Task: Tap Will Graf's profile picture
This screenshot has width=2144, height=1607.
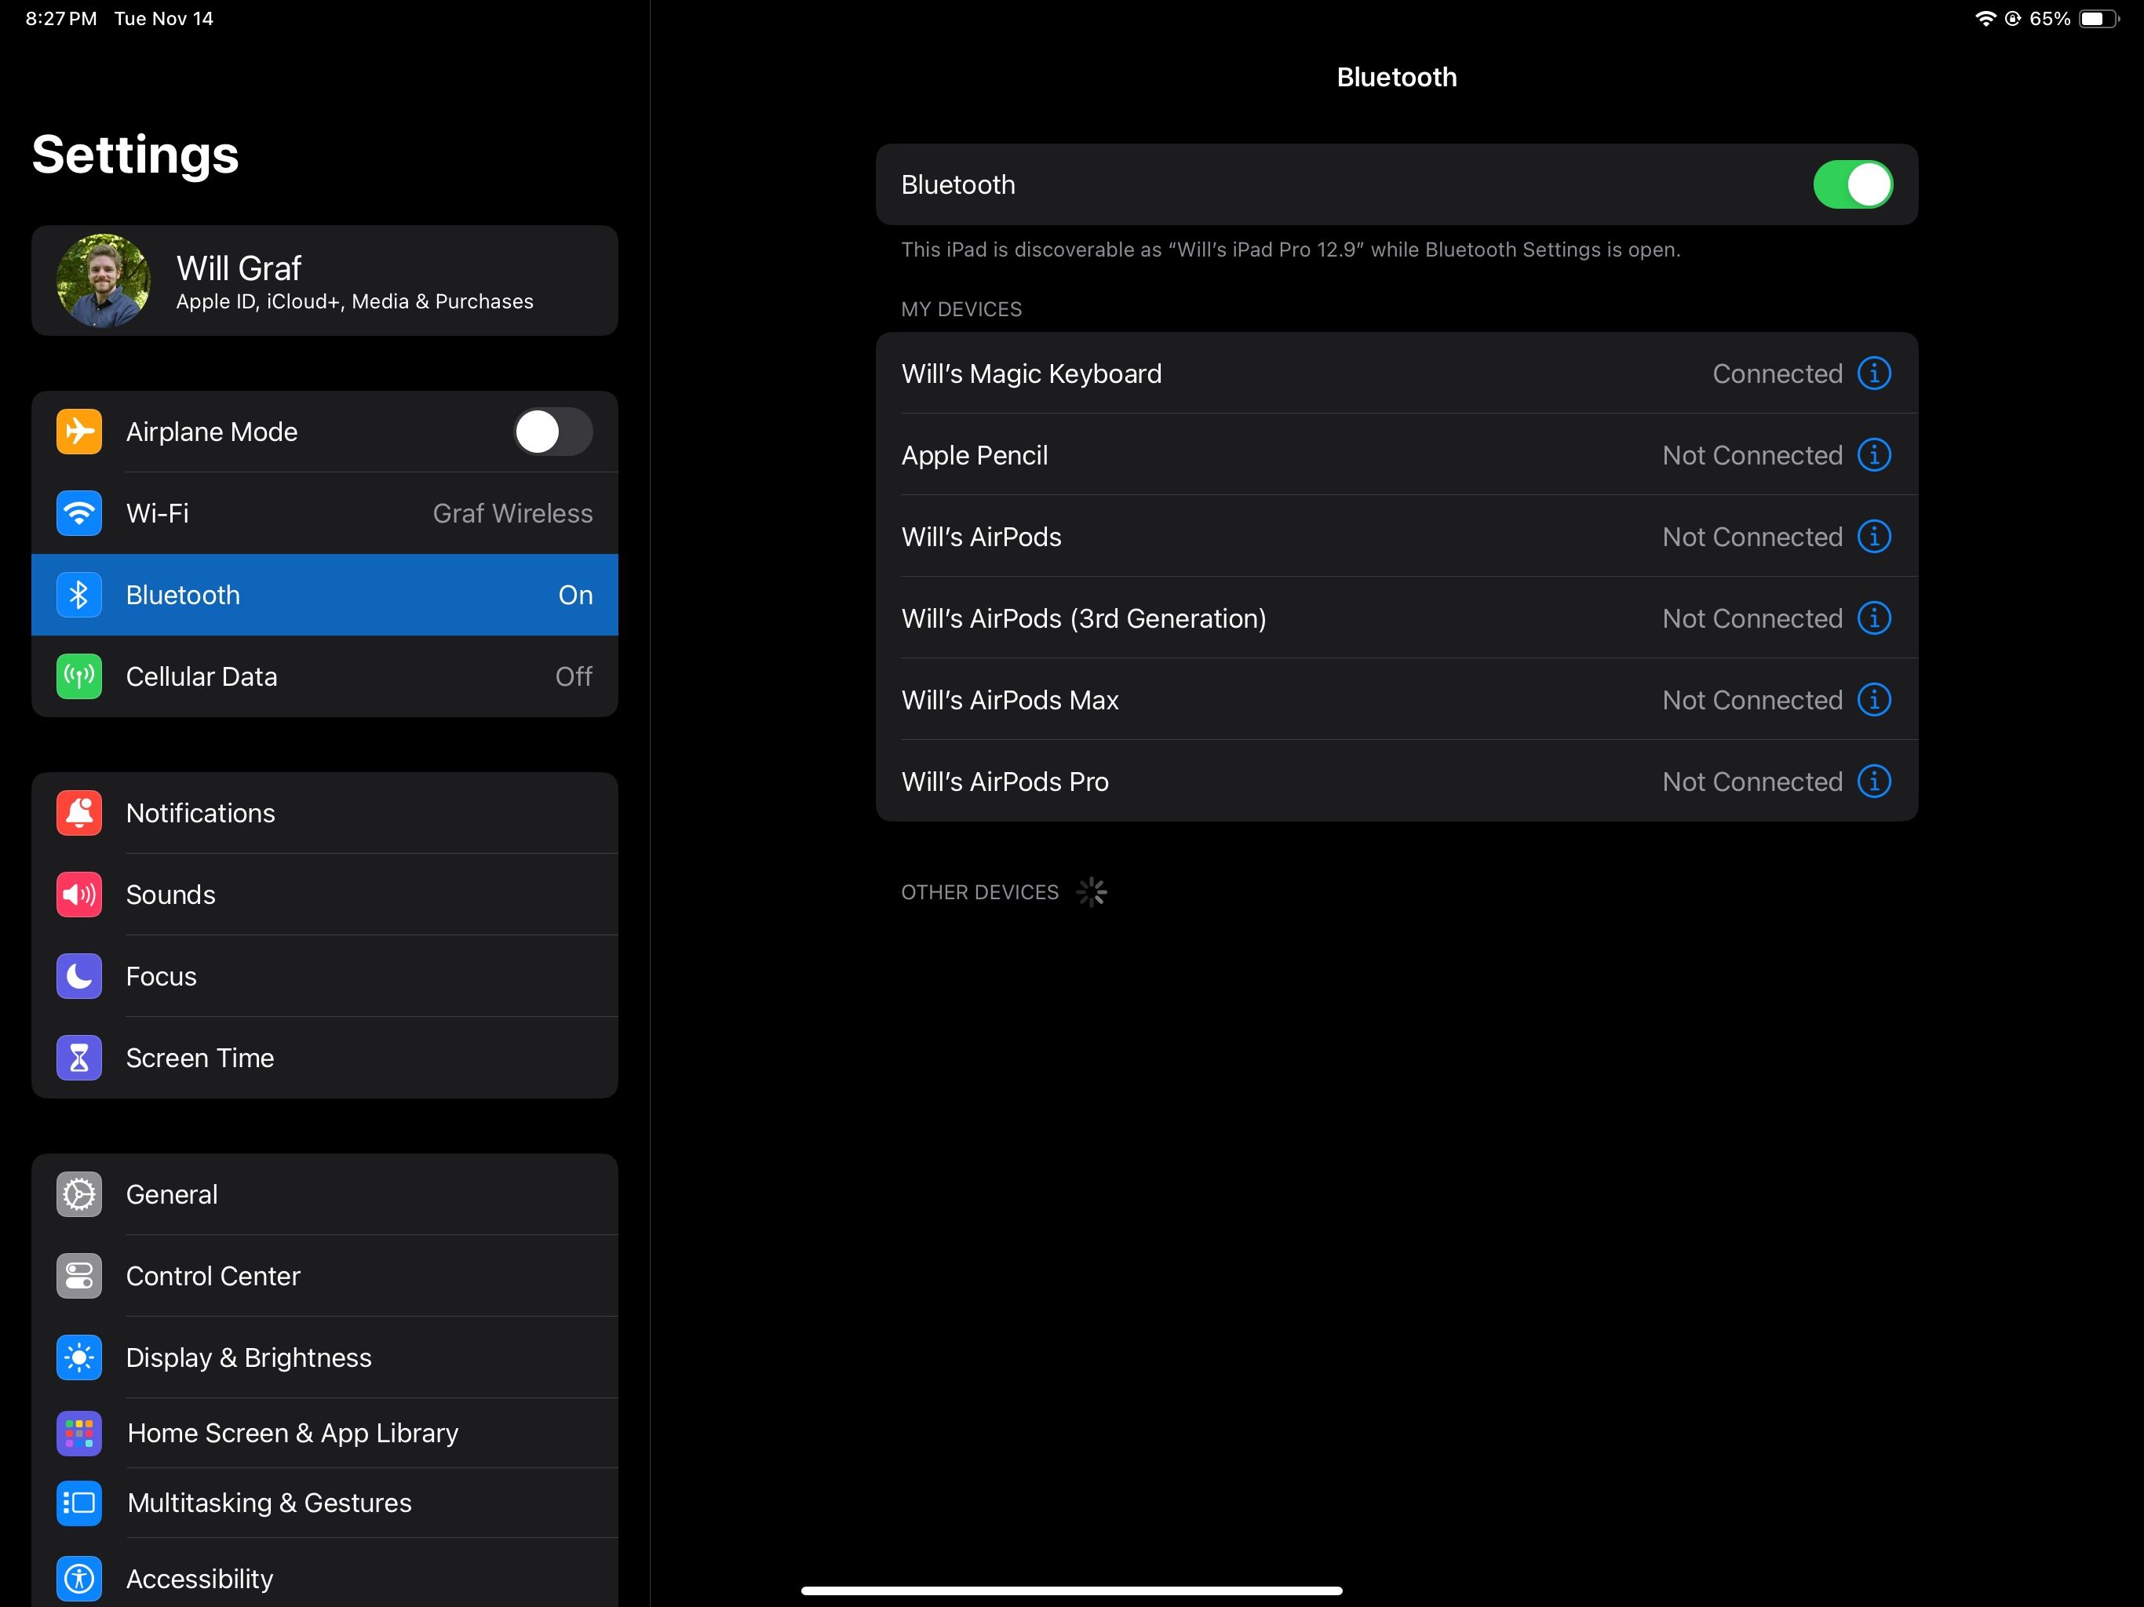Action: point(104,280)
